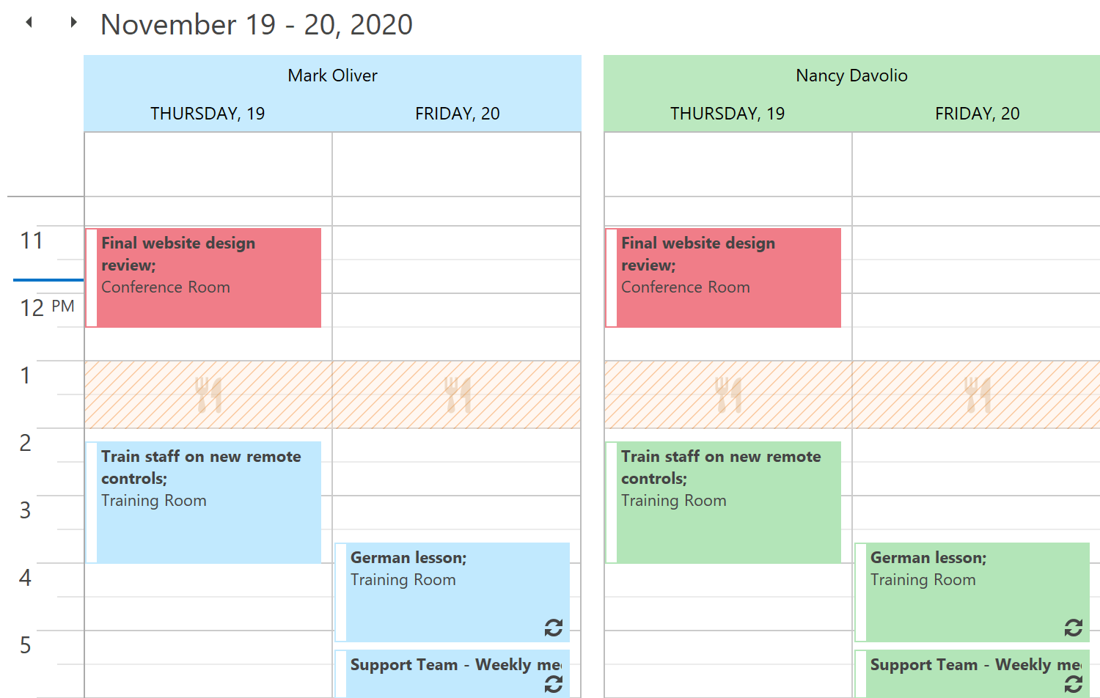
Task: Open the November 19 - 20, 2020 date picker
Action: (x=257, y=25)
